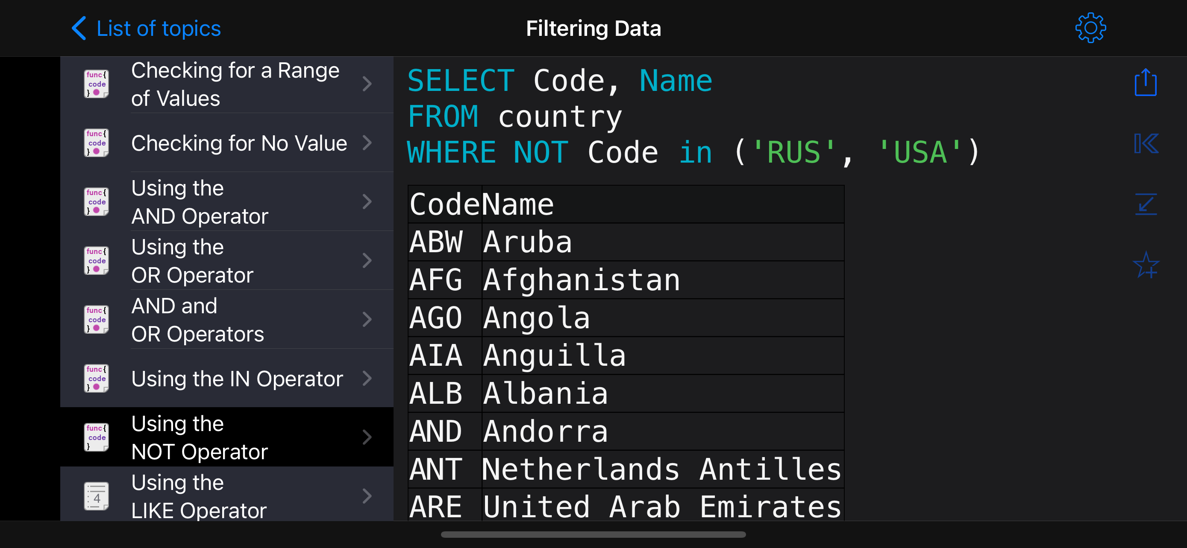Expand chevron for Checking for No Value
The height and width of the screenshot is (548, 1187).
pyautogui.click(x=367, y=143)
